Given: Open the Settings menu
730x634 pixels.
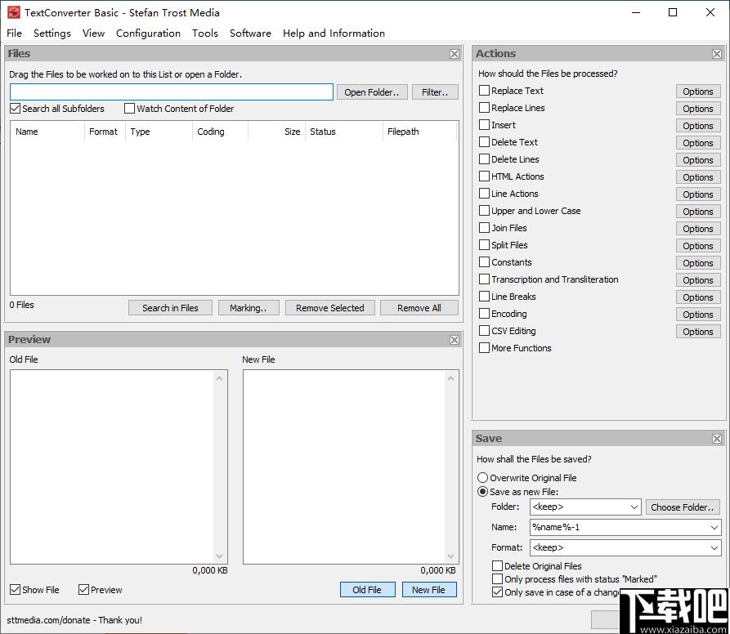Looking at the screenshot, I should 52,33.
